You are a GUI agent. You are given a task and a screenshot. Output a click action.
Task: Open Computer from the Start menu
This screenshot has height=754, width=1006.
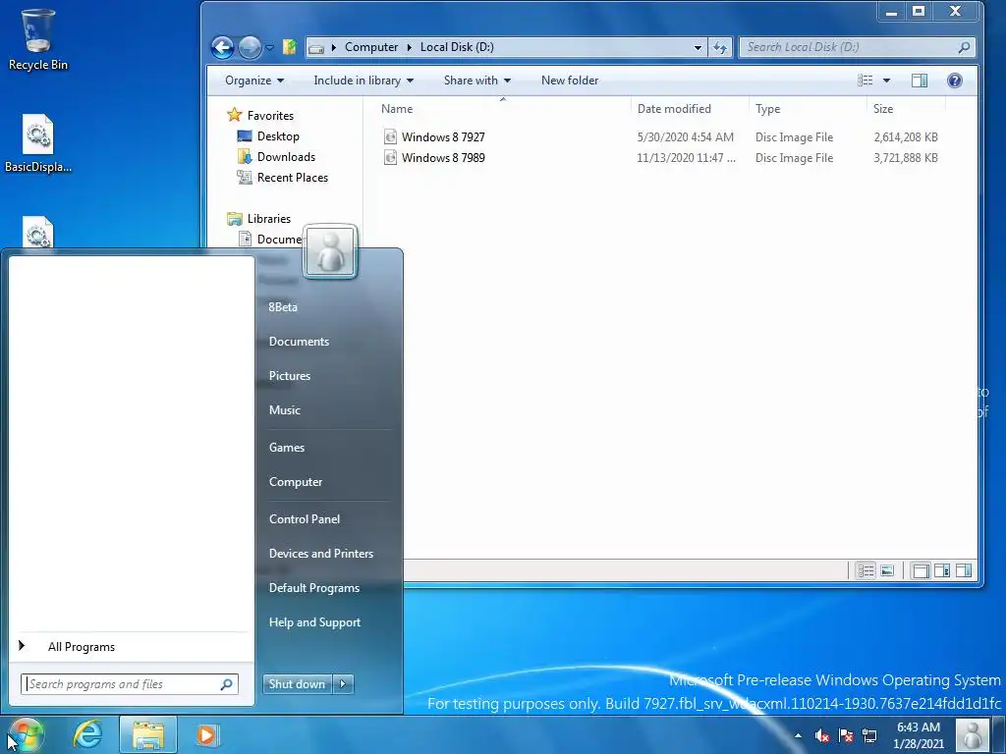[x=295, y=482]
